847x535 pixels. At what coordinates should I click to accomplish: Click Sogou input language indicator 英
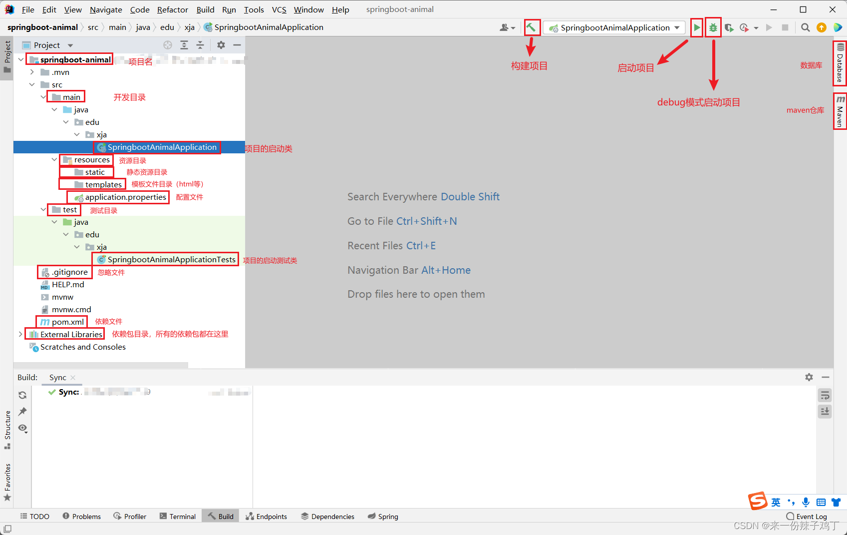776,502
